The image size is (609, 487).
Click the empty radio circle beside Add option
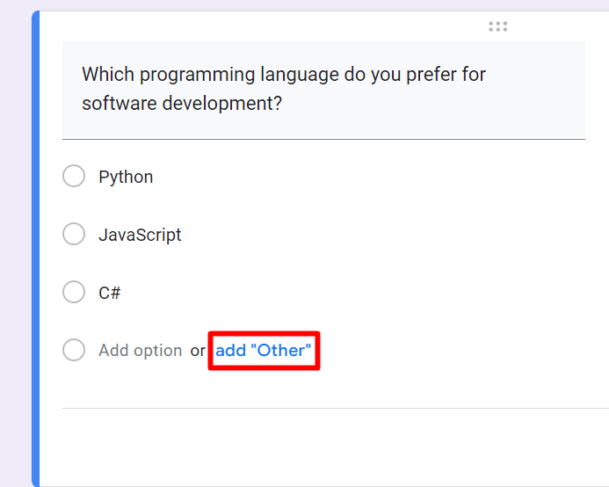point(74,350)
